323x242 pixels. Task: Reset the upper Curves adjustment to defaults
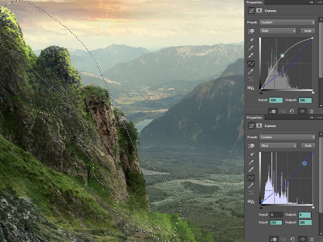pos(292,111)
